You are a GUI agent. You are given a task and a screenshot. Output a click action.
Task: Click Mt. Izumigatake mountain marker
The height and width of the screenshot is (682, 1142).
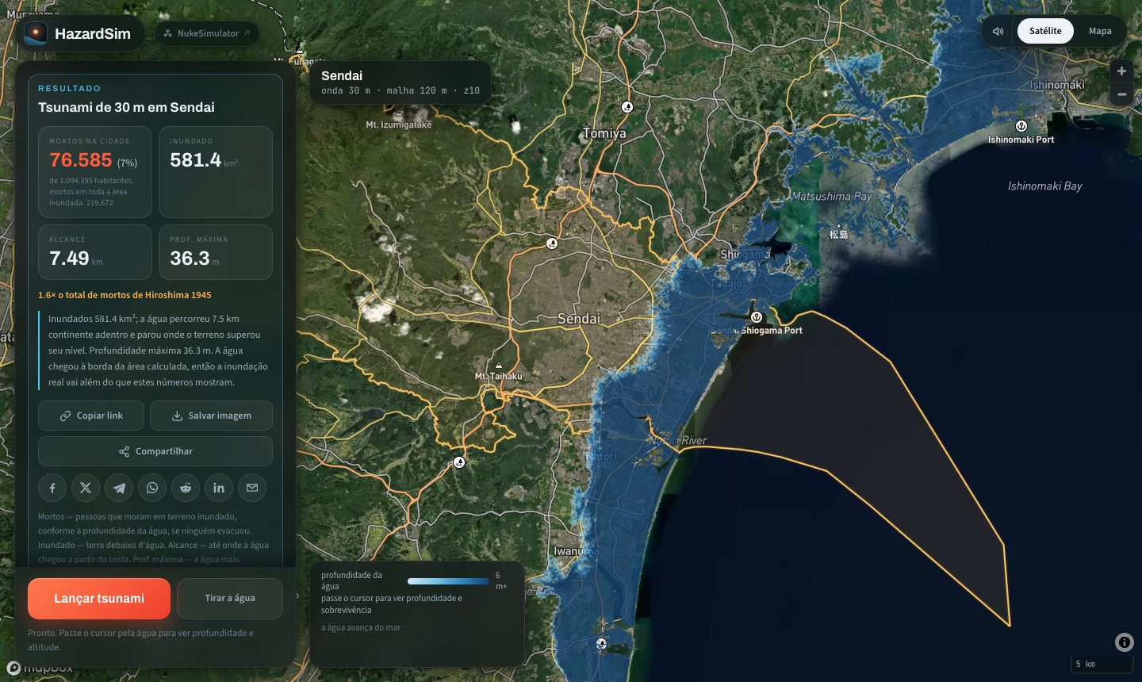[x=397, y=115]
